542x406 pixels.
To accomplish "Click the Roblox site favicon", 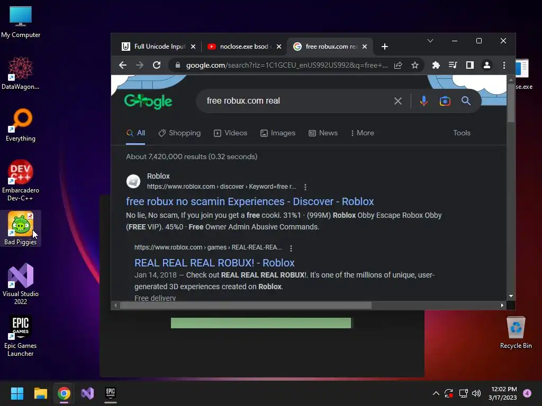I will [133, 181].
